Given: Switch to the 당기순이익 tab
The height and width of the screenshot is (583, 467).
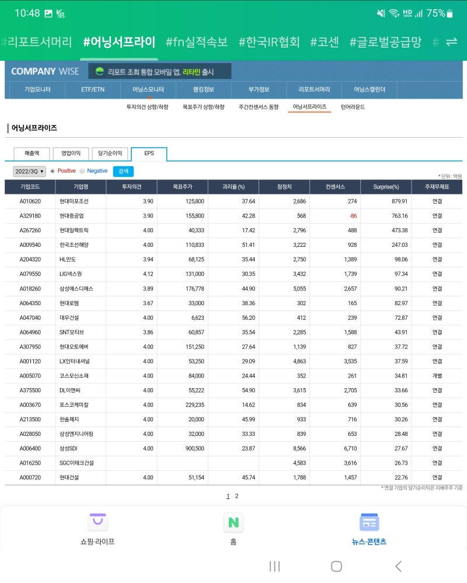Looking at the screenshot, I should coord(110,153).
